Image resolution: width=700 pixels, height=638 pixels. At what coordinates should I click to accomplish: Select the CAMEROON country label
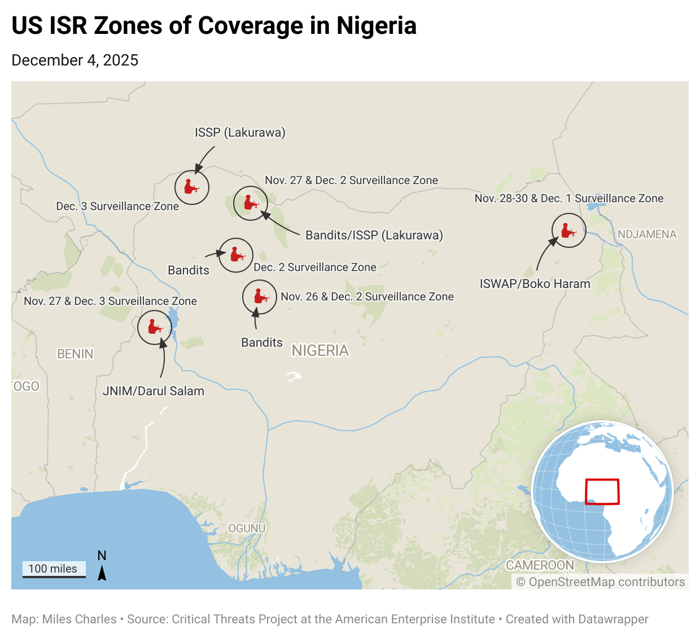(x=540, y=565)
